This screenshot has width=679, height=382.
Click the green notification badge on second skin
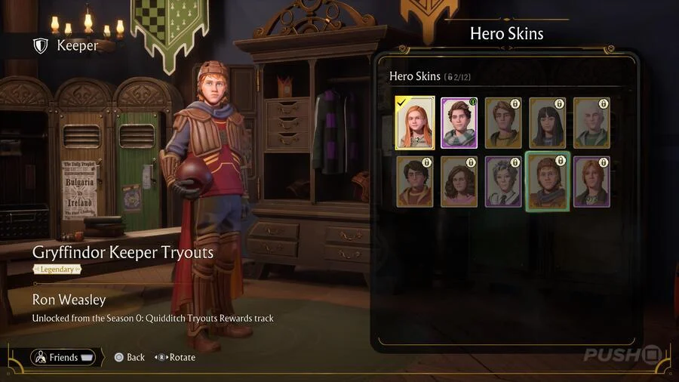tap(473, 102)
